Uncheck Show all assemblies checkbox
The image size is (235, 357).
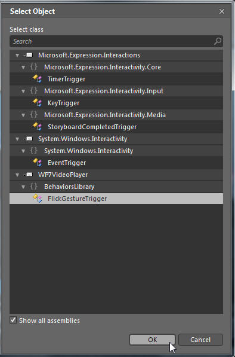[13, 320]
